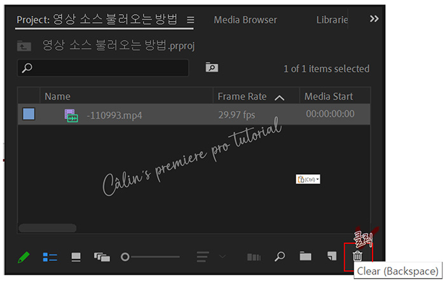
Task: Open the Libraries tab
Action: pyautogui.click(x=332, y=20)
